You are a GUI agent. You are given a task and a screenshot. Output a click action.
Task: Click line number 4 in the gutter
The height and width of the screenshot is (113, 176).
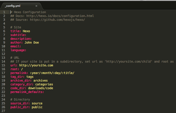click(4, 24)
